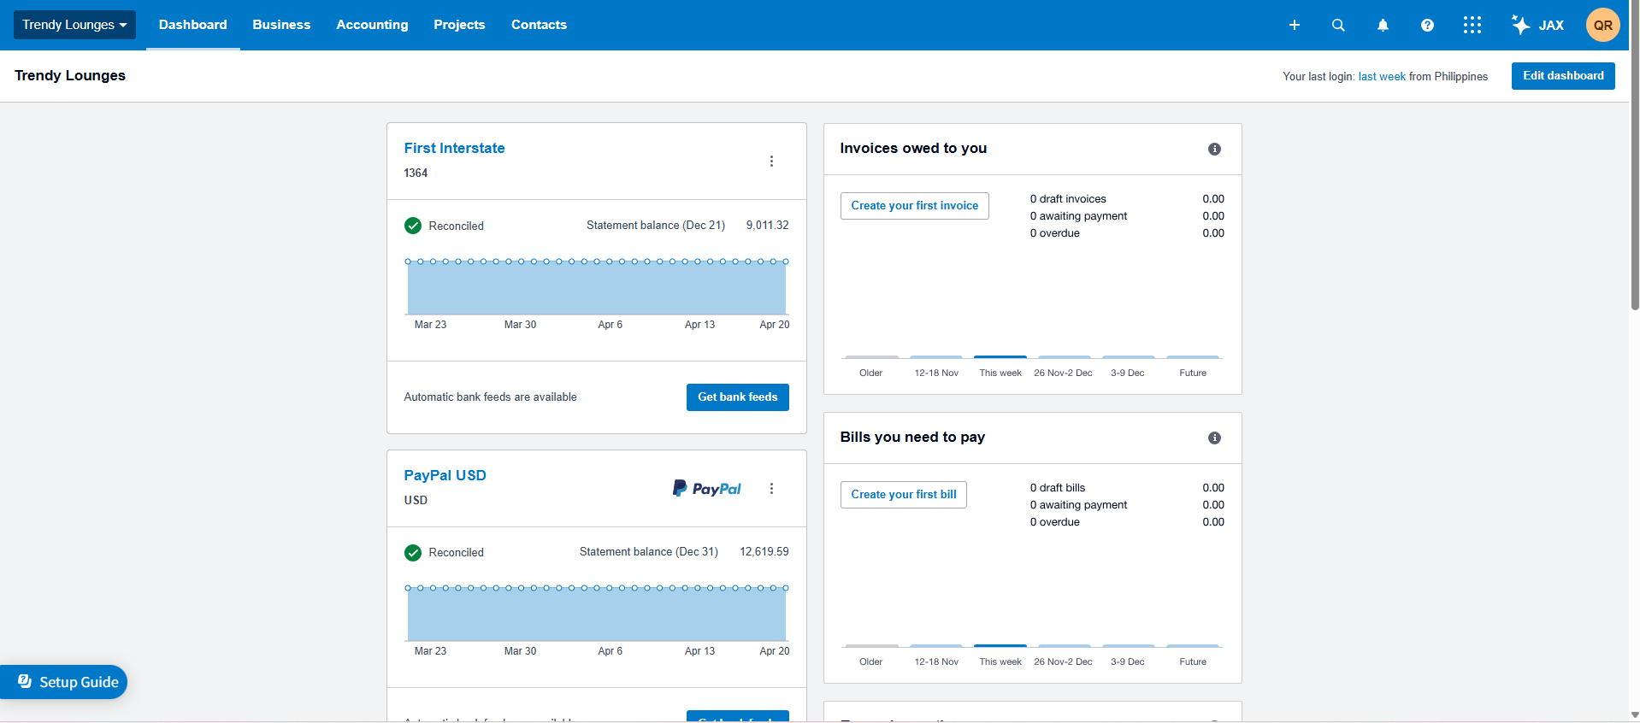
Task: Open the QR user avatar menu
Action: [x=1603, y=25]
